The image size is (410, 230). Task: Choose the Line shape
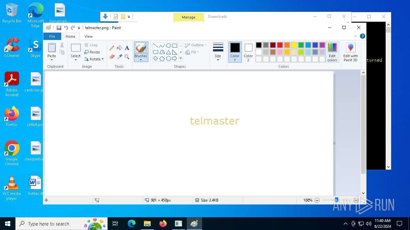156,45
